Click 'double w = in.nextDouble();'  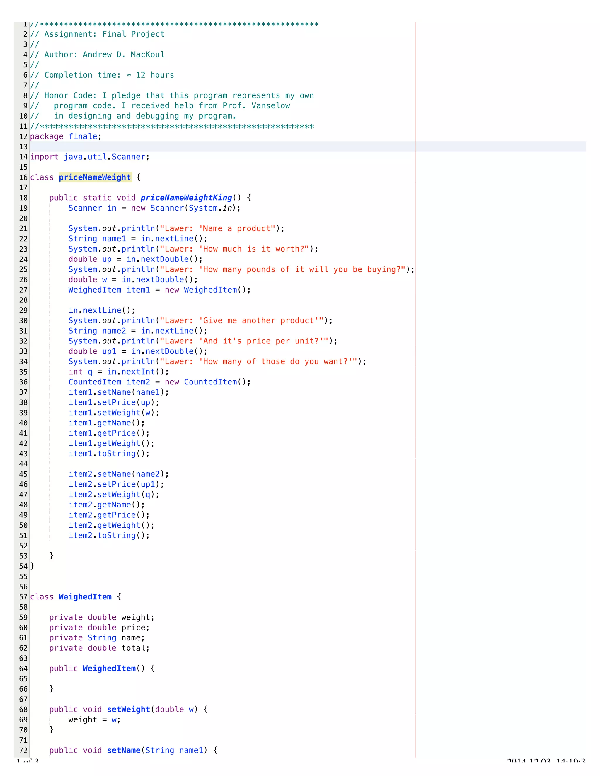coord(133,280)
